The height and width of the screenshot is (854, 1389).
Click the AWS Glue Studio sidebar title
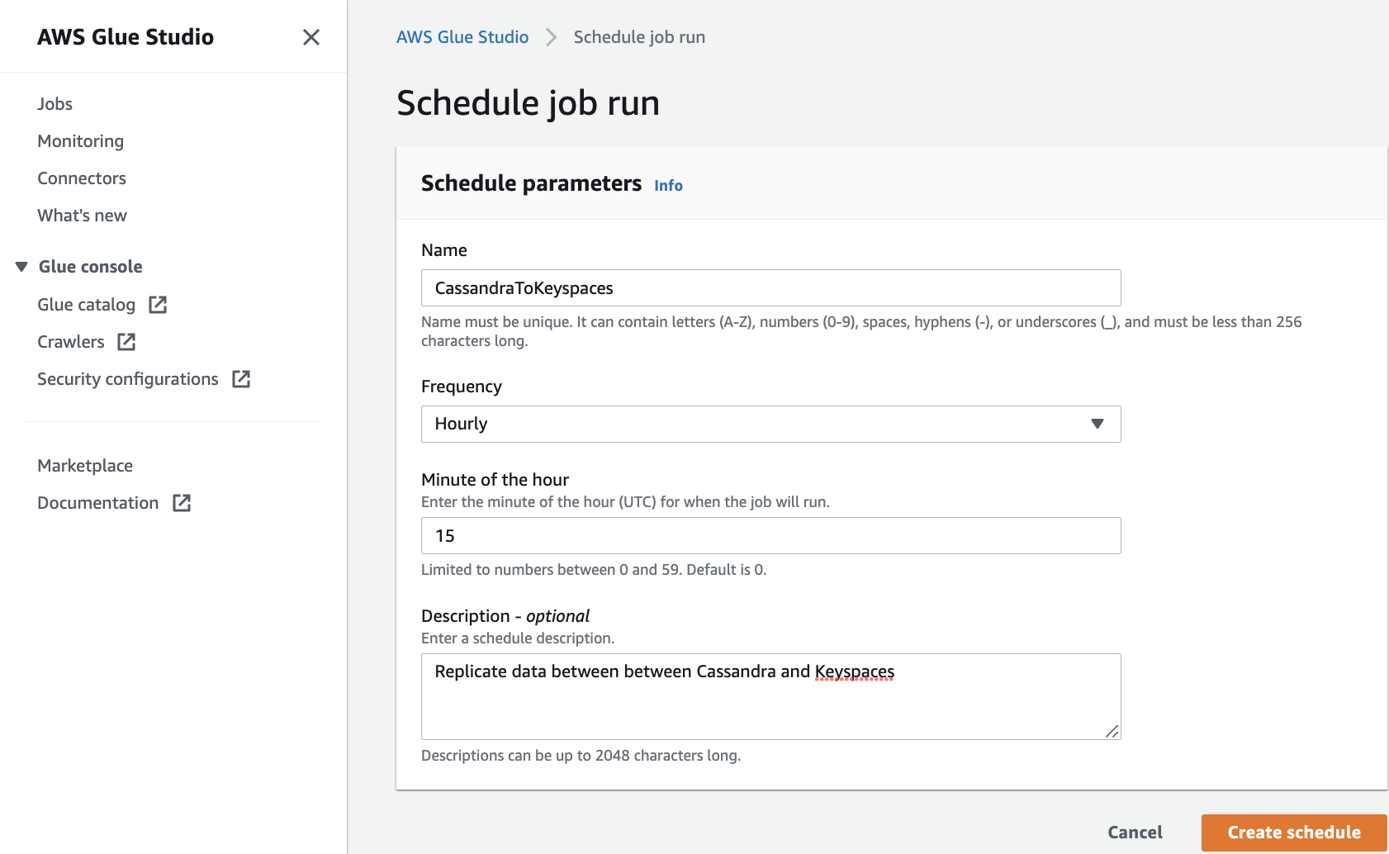(x=126, y=37)
